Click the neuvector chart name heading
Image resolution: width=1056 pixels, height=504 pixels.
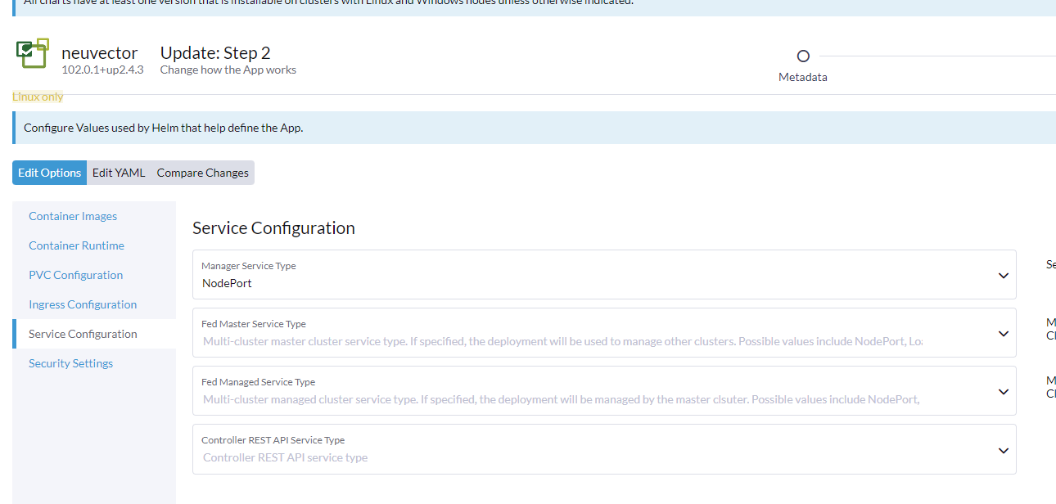(x=100, y=52)
